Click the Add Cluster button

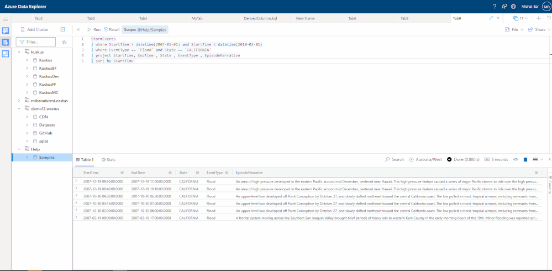tap(34, 30)
